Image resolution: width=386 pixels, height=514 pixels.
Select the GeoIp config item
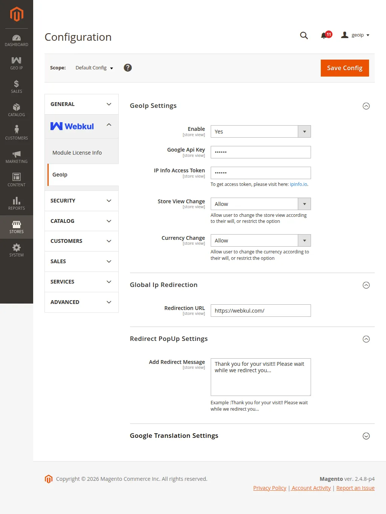coord(83,175)
